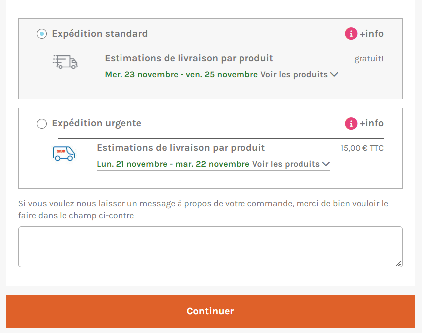Click the pink info icon for urgent shipping

[x=351, y=124]
